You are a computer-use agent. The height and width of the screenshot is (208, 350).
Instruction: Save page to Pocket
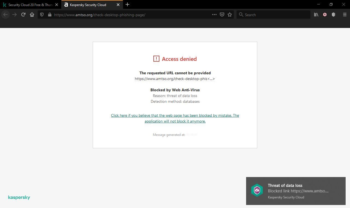point(222,15)
